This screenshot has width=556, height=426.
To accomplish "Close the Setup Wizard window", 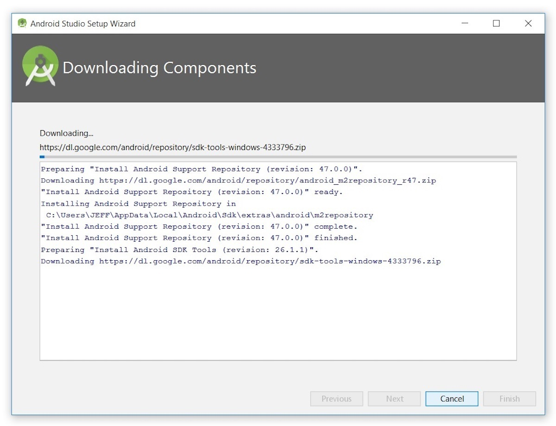I will (528, 23).
